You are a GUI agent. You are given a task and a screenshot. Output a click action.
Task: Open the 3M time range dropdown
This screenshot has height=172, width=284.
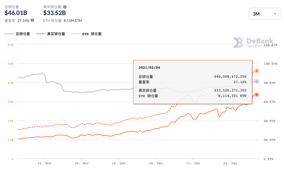(265, 14)
